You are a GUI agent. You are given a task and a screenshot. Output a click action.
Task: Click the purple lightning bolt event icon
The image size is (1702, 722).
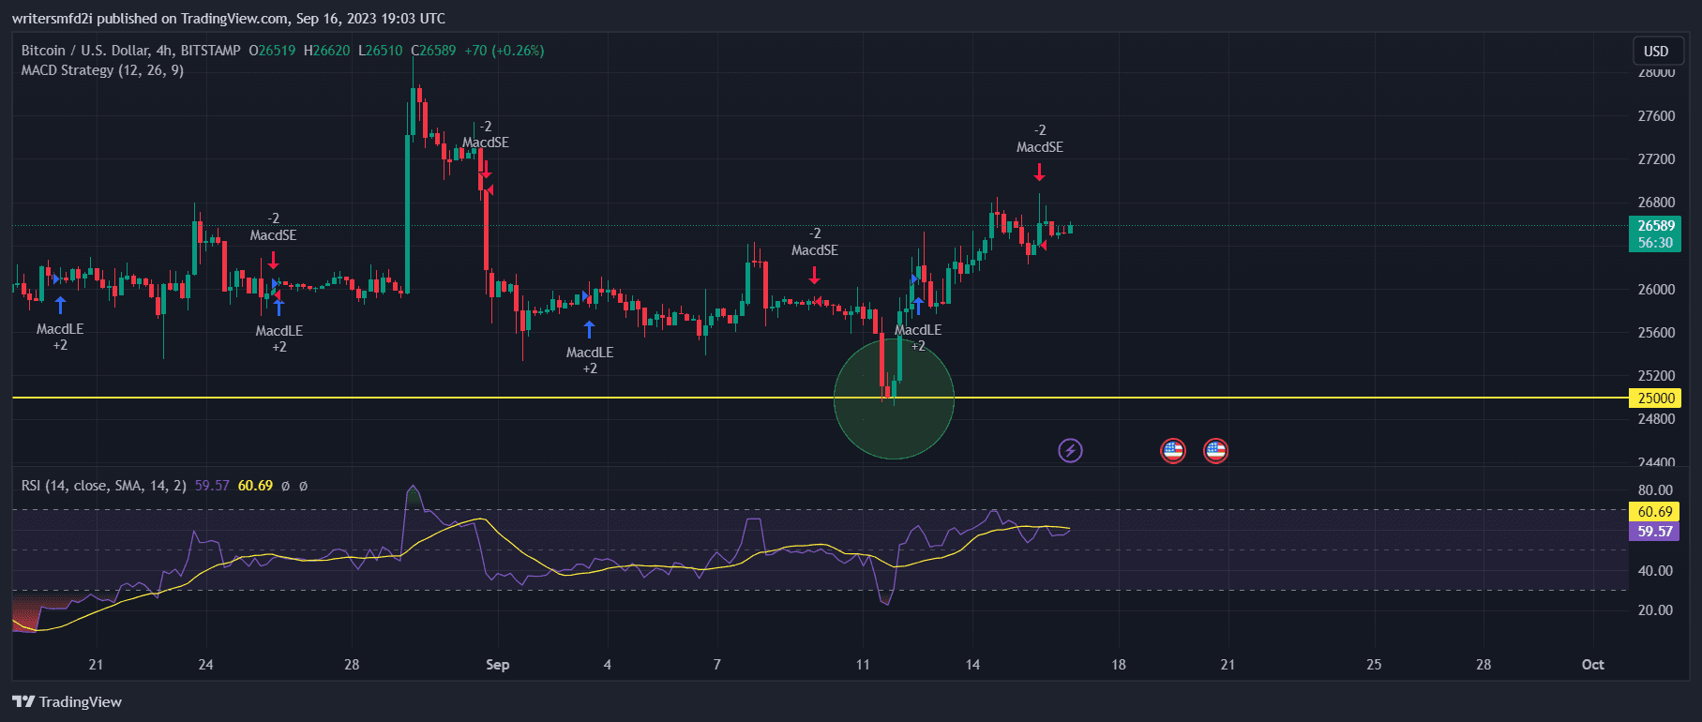[x=1070, y=451]
